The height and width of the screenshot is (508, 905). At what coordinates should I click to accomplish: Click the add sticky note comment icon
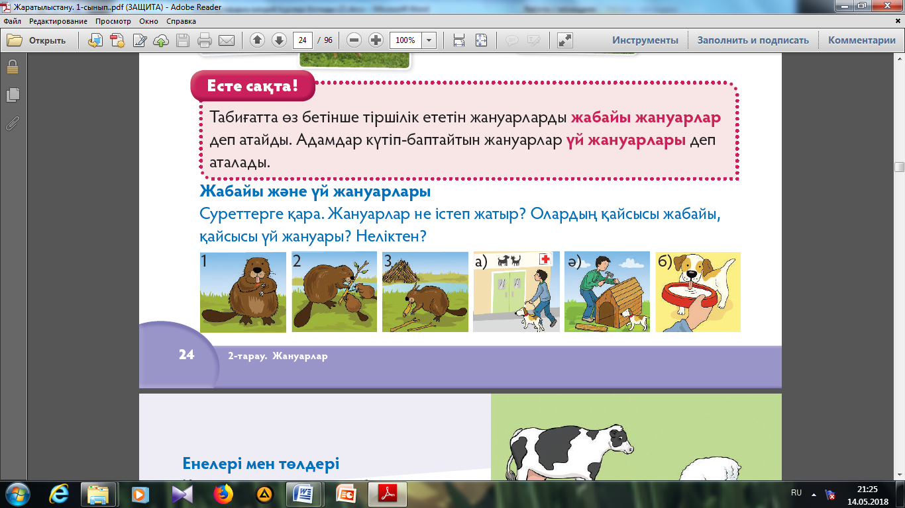[511, 40]
